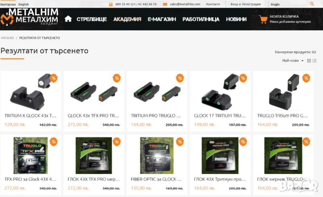
Task: Expand the Най-нови sort dropdown
Action: (x=293, y=61)
